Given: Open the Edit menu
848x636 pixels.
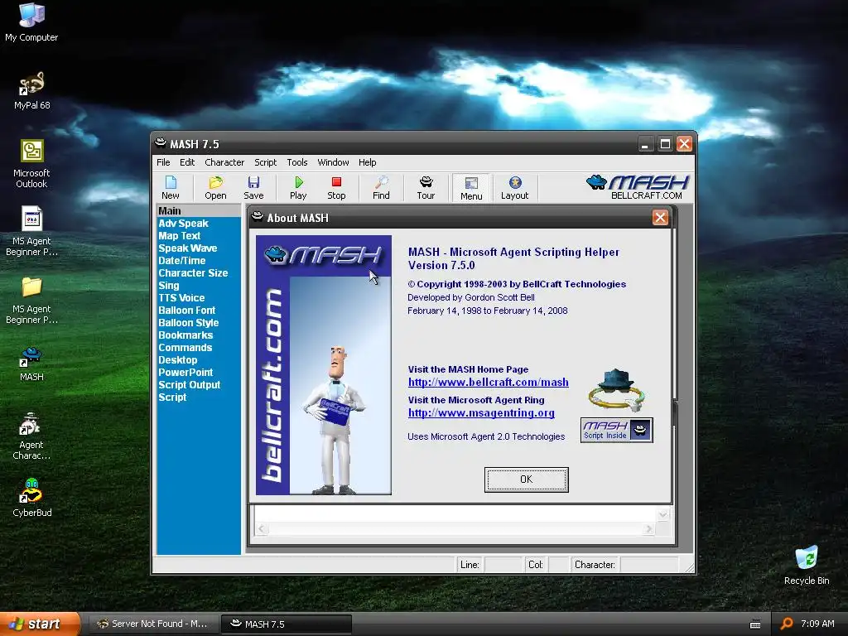Looking at the screenshot, I should [187, 162].
